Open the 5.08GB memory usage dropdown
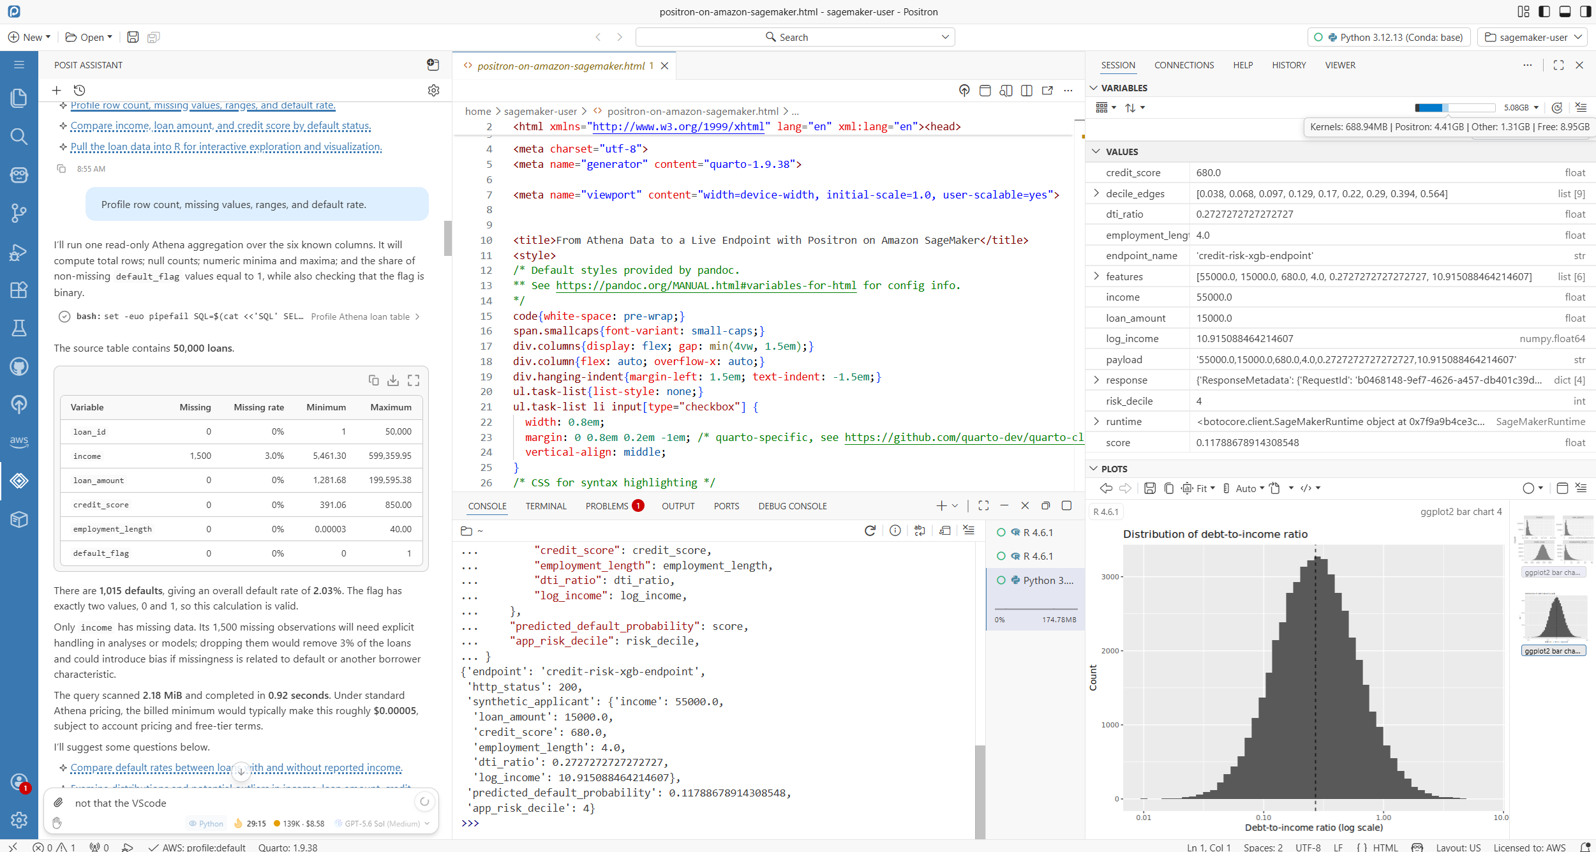 pos(1521,107)
